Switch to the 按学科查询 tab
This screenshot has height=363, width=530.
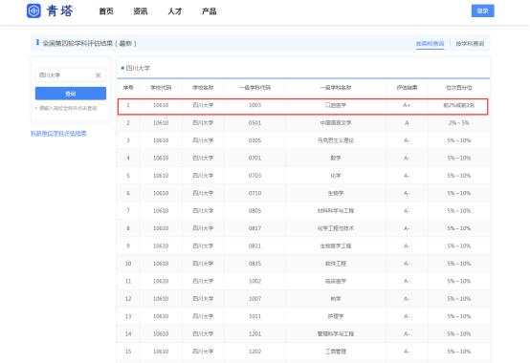[x=470, y=44]
